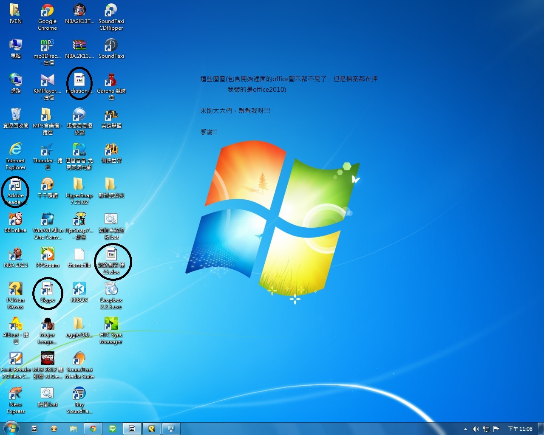Open the Action Center flag tray icon
The image size is (544, 435).
click(x=496, y=429)
